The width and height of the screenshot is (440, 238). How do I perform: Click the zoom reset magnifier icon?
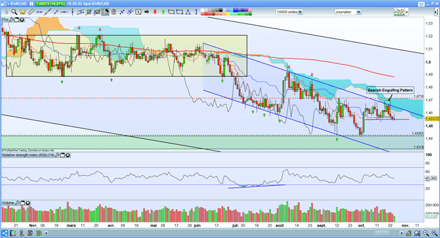[417, 233]
